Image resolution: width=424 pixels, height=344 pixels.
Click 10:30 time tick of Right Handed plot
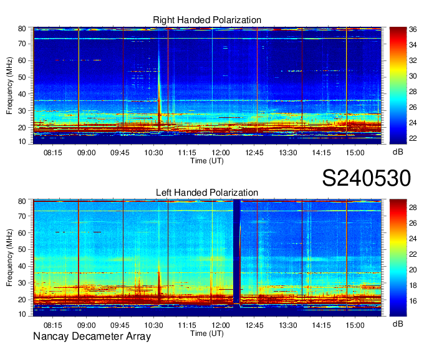[x=153, y=153]
